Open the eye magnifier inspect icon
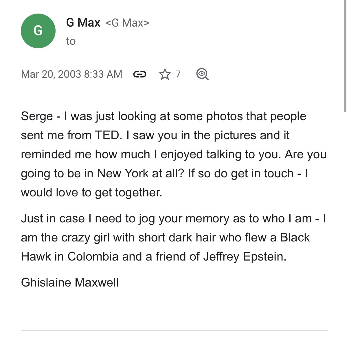Screen dimensions: 349x344 (x=202, y=74)
